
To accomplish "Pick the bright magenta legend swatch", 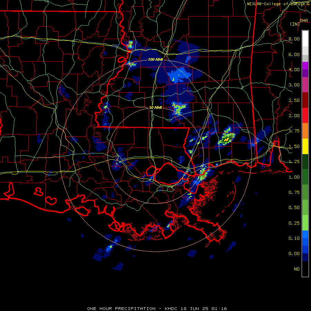I will (x=305, y=66).
